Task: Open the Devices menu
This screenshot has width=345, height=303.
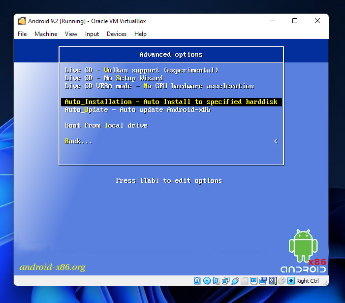Action: point(117,34)
